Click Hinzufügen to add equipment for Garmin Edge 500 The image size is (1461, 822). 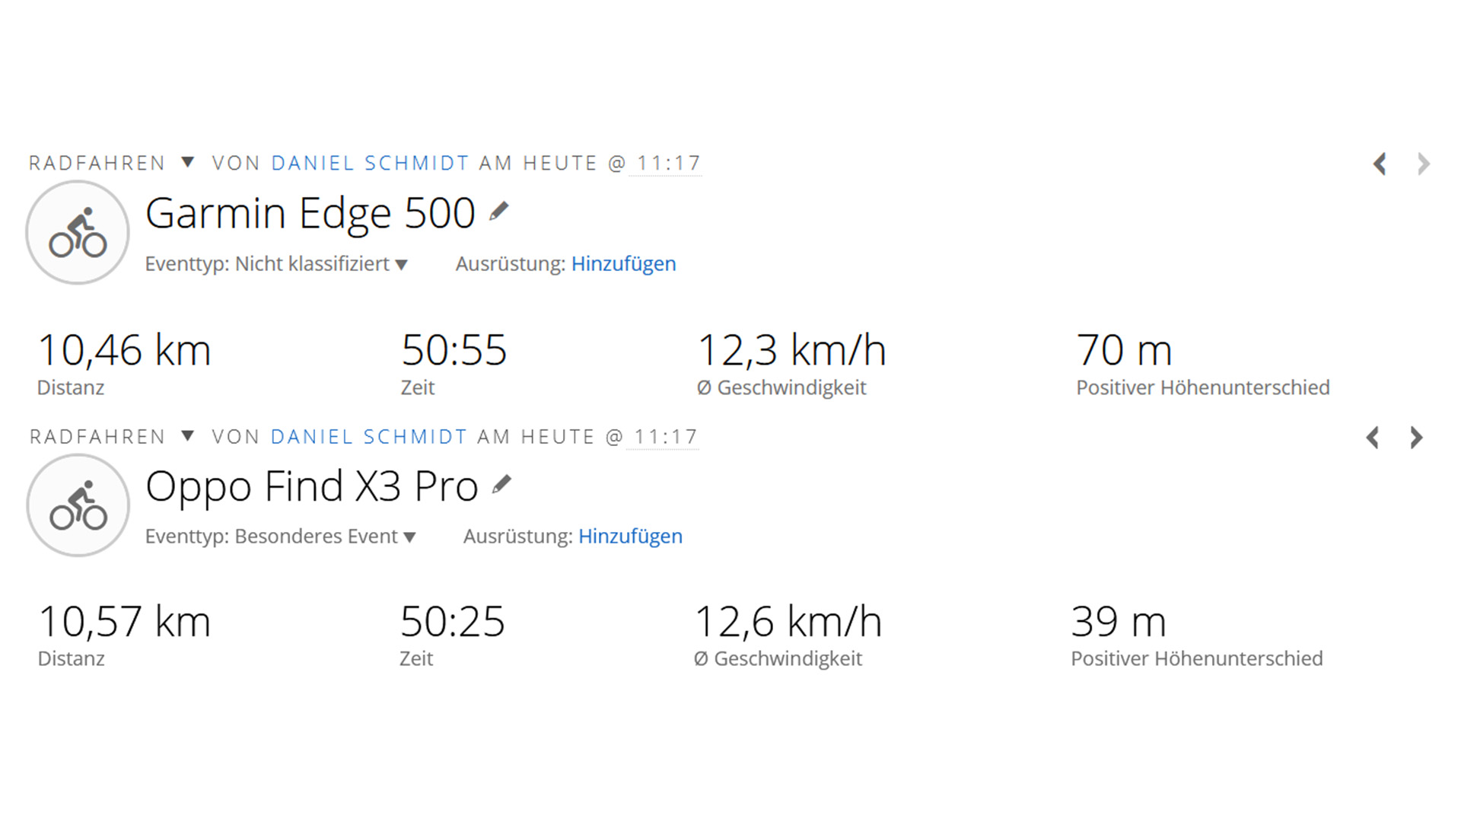pyautogui.click(x=623, y=263)
